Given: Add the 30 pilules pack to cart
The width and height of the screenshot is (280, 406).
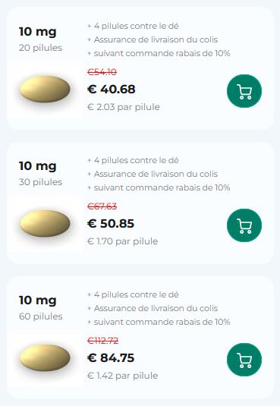Looking at the screenshot, I should (244, 225).
